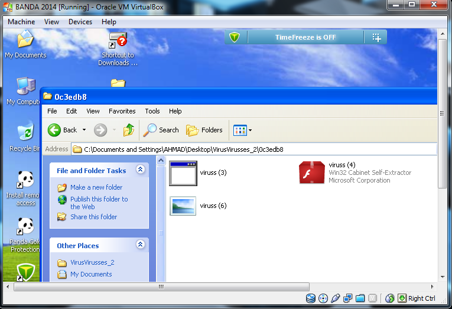Viewport: 452px width, 309px height.
Task: Click task pane scroll up arrow
Action: 161,160
